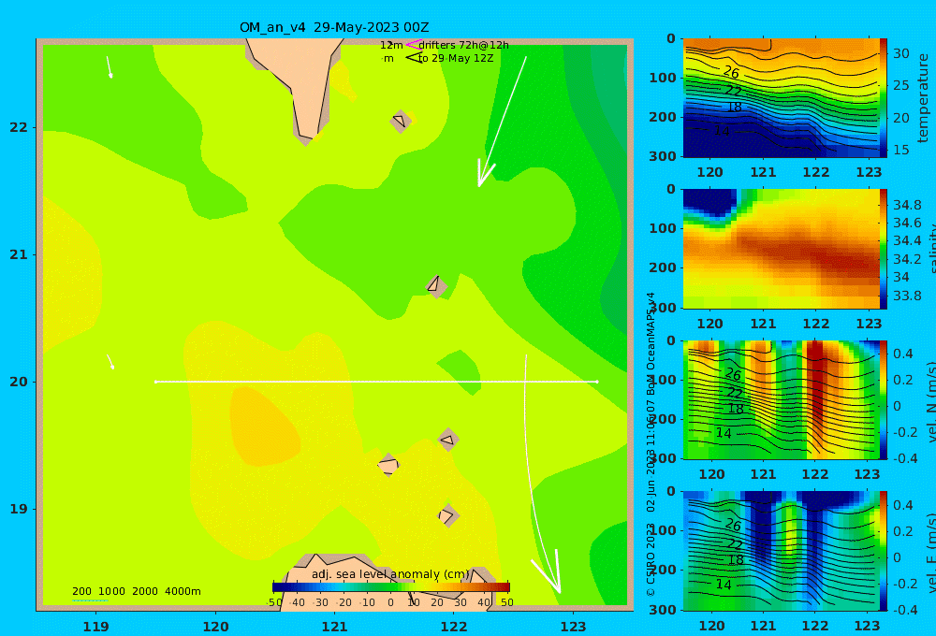This screenshot has width=936, height=636.
Task: Select the island marker near 121.5E 19.4N
Action: [388, 465]
